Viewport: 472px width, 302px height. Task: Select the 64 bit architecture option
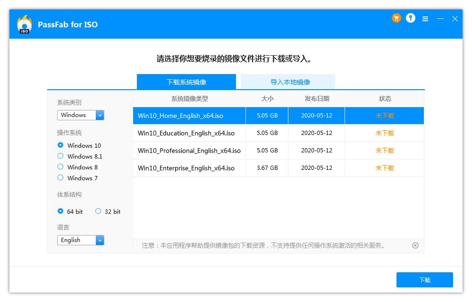60,211
